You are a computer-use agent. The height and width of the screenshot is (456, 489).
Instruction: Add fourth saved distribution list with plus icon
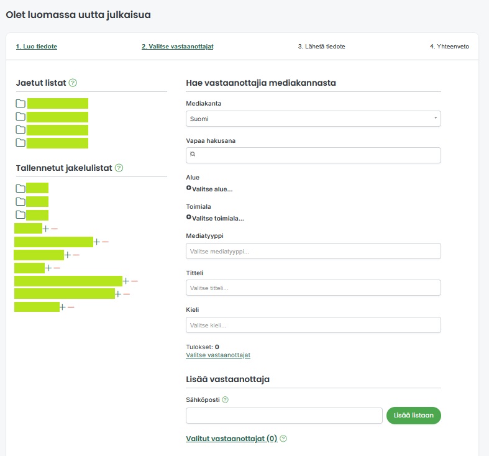(48, 268)
